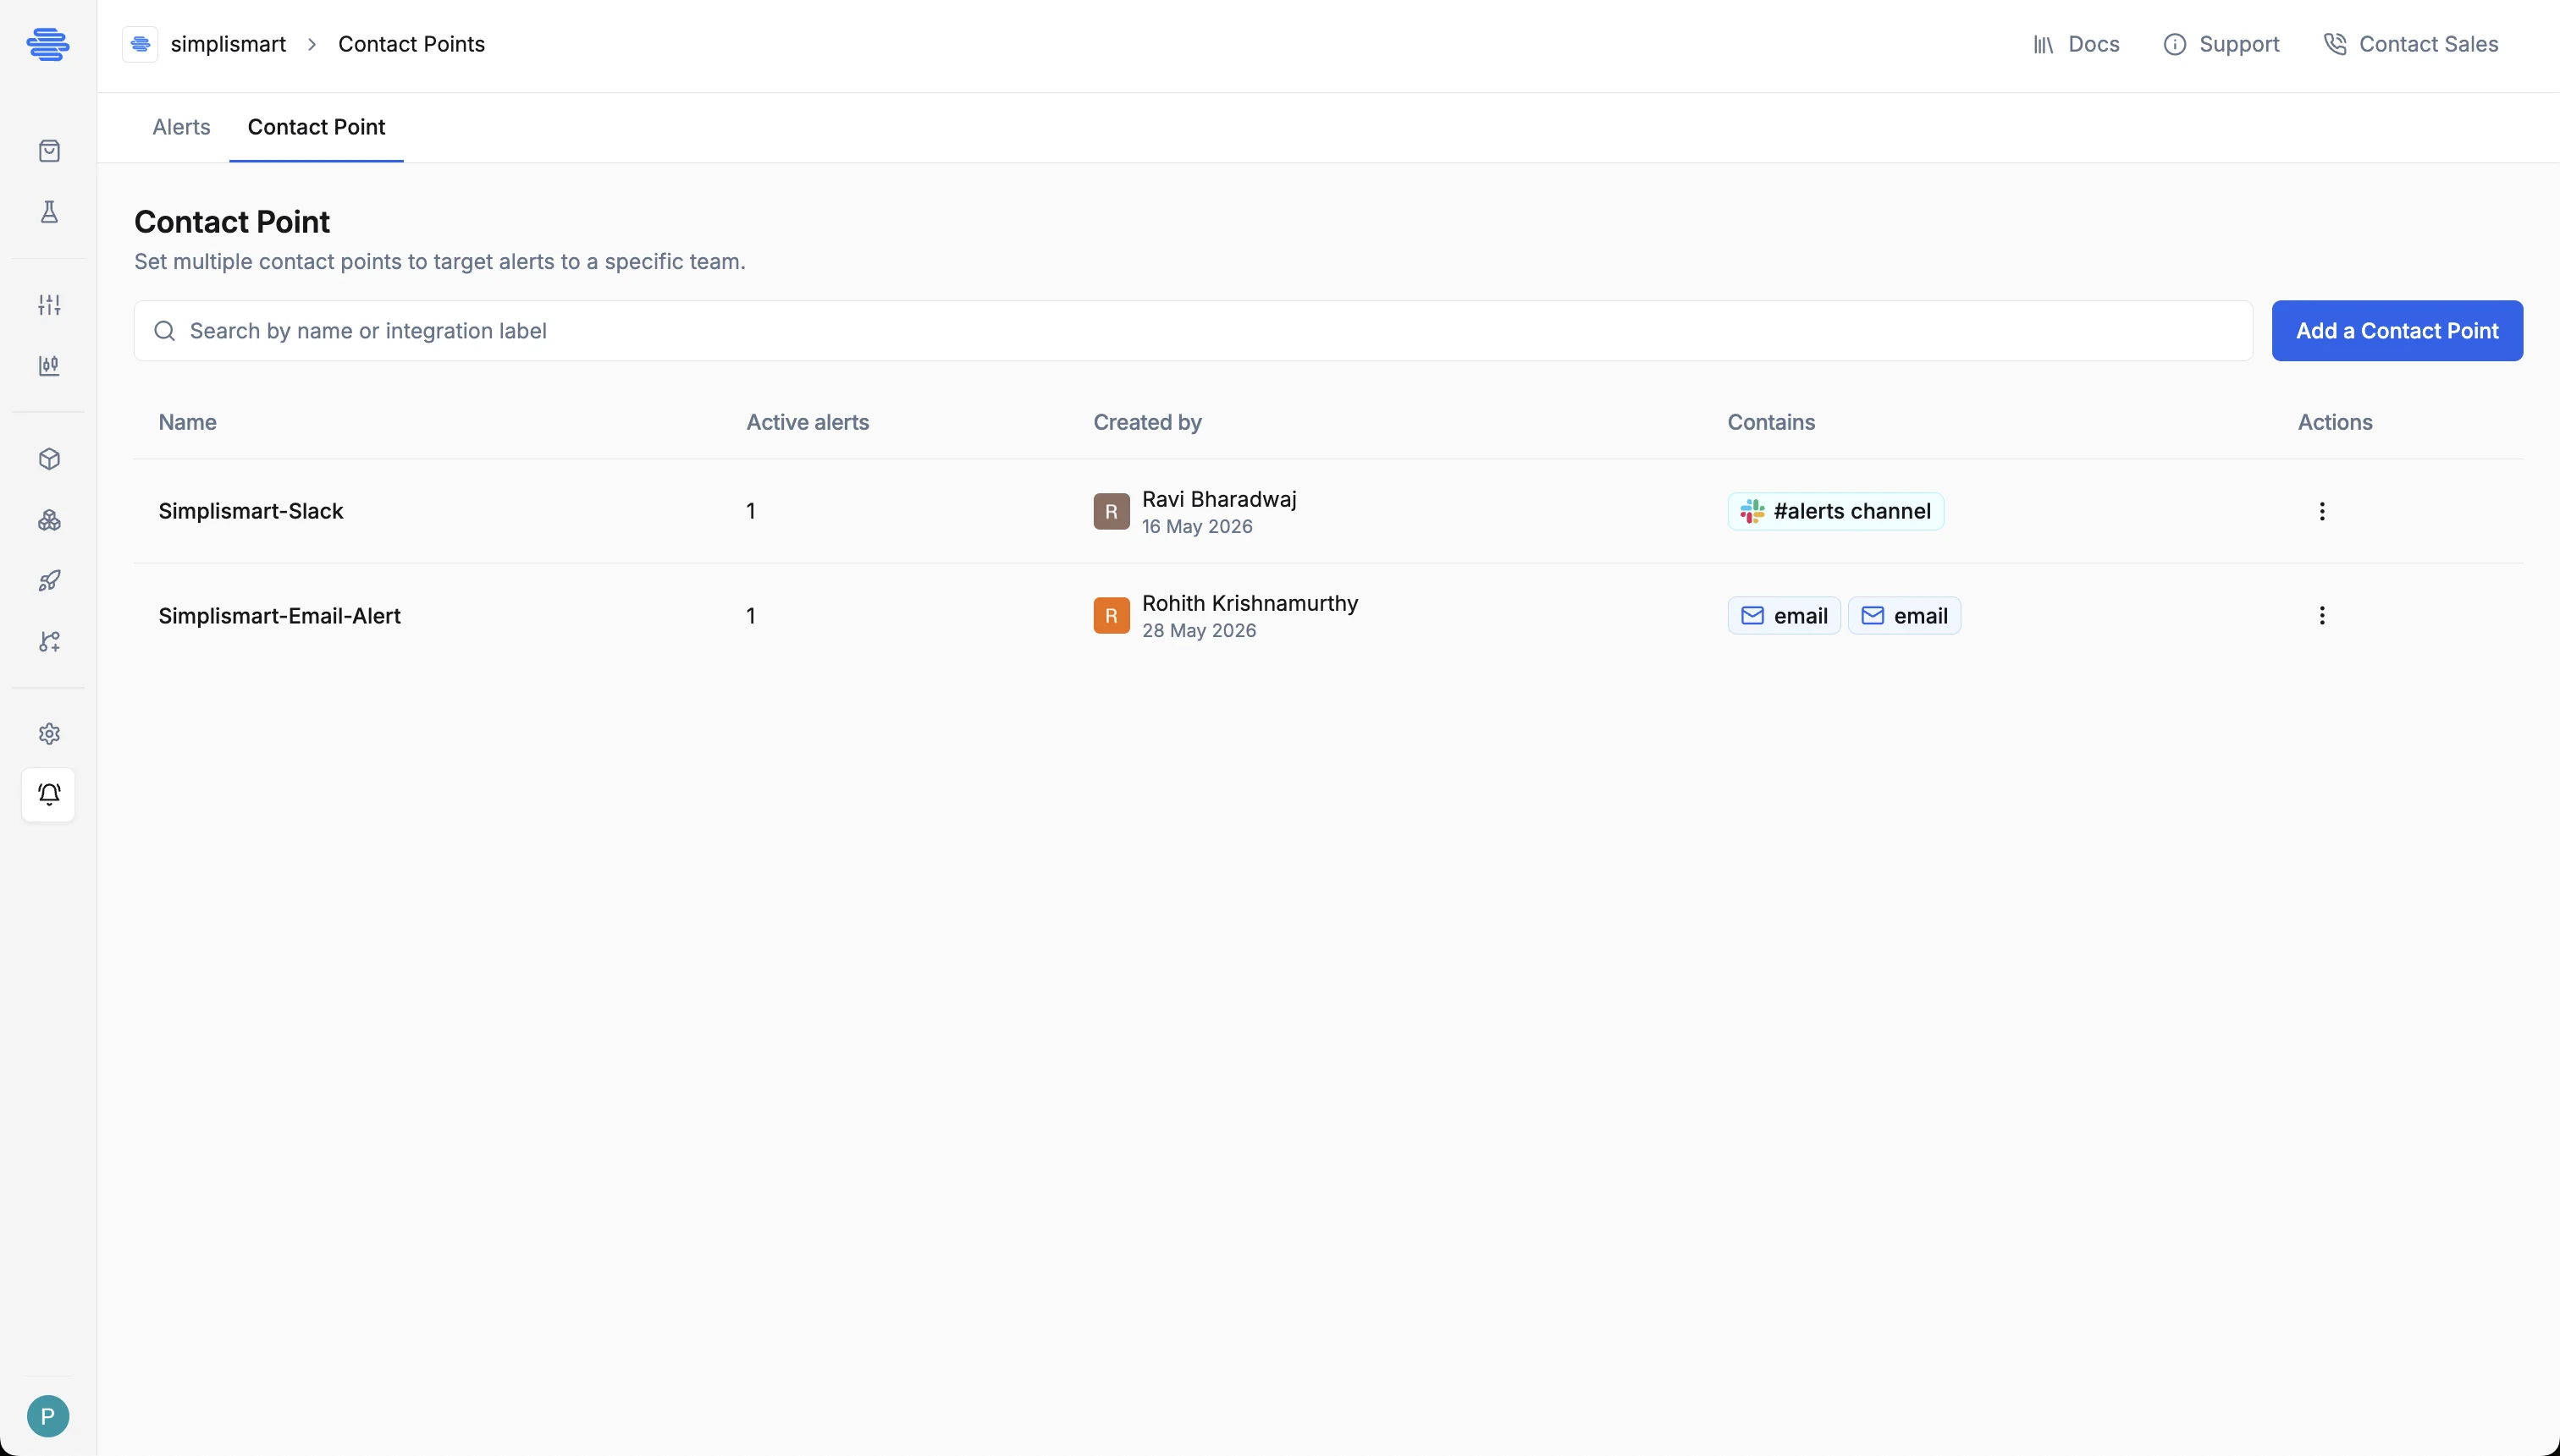The width and height of the screenshot is (2560, 1456).
Task: Click Contact Points in the breadcrumb
Action: click(x=411, y=44)
